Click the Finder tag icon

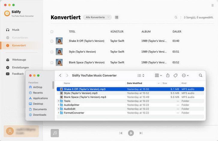[175, 75]
